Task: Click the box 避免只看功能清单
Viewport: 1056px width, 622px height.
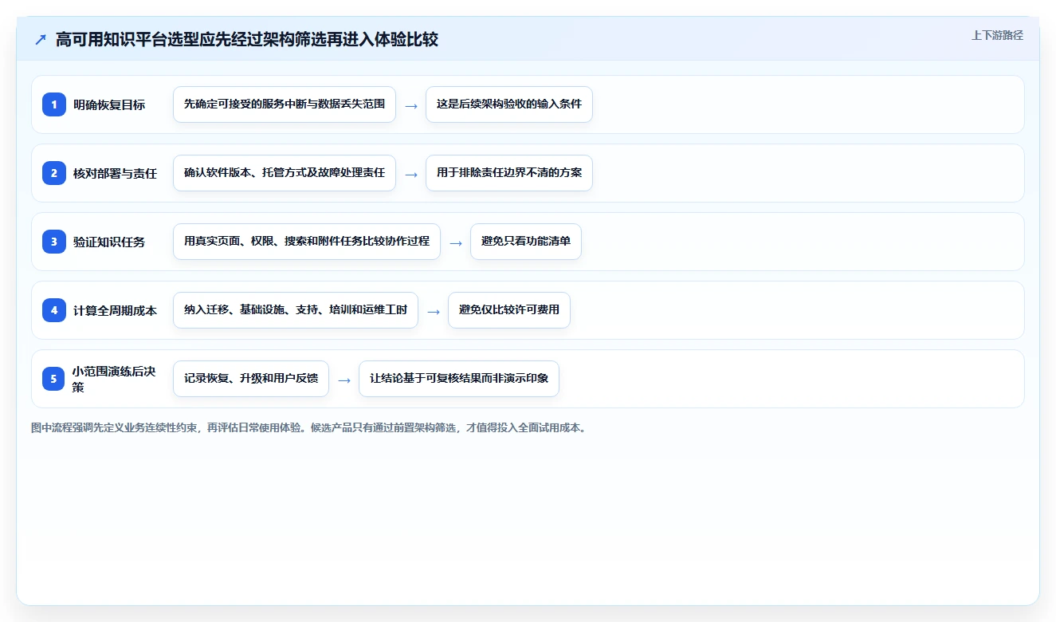Action: 526,242
